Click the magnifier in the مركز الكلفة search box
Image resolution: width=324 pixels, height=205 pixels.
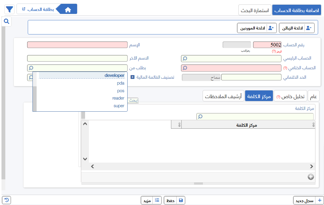[x=201, y=116]
